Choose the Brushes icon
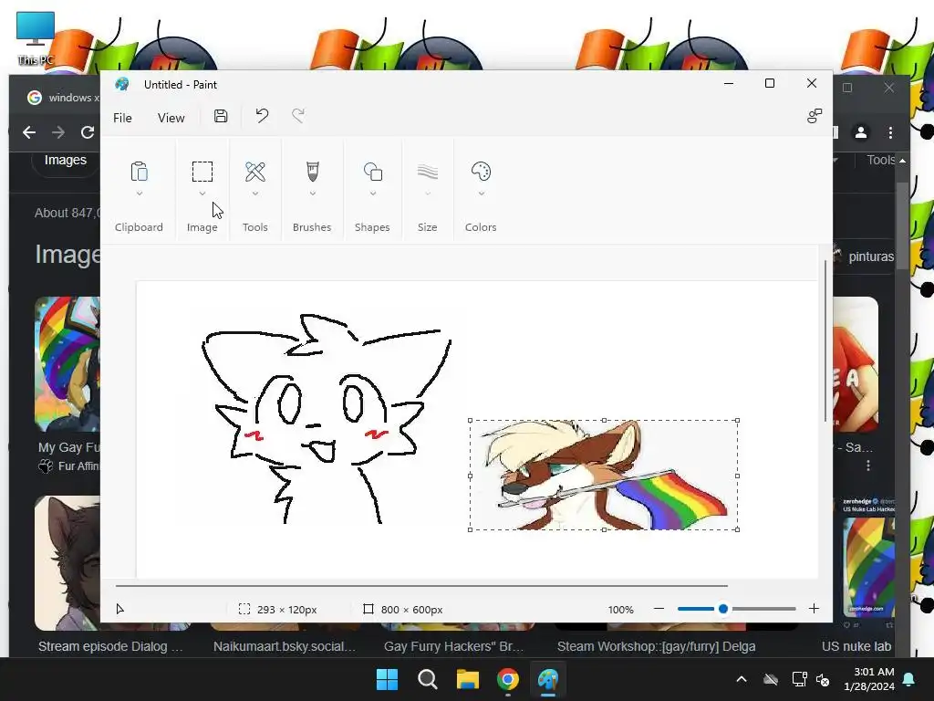The width and height of the screenshot is (934, 701). pyautogui.click(x=312, y=172)
